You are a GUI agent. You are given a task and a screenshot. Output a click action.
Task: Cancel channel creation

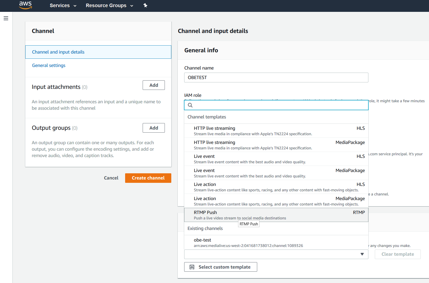click(111, 178)
